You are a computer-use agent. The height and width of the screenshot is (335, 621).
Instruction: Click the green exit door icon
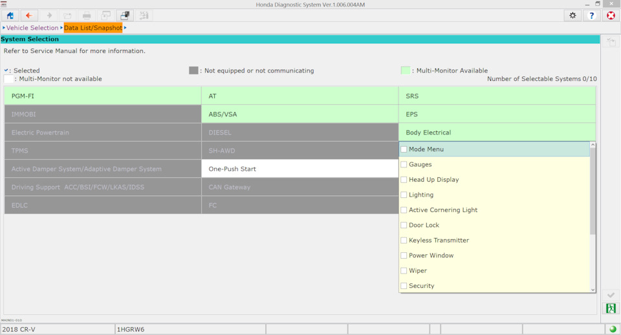click(x=611, y=308)
